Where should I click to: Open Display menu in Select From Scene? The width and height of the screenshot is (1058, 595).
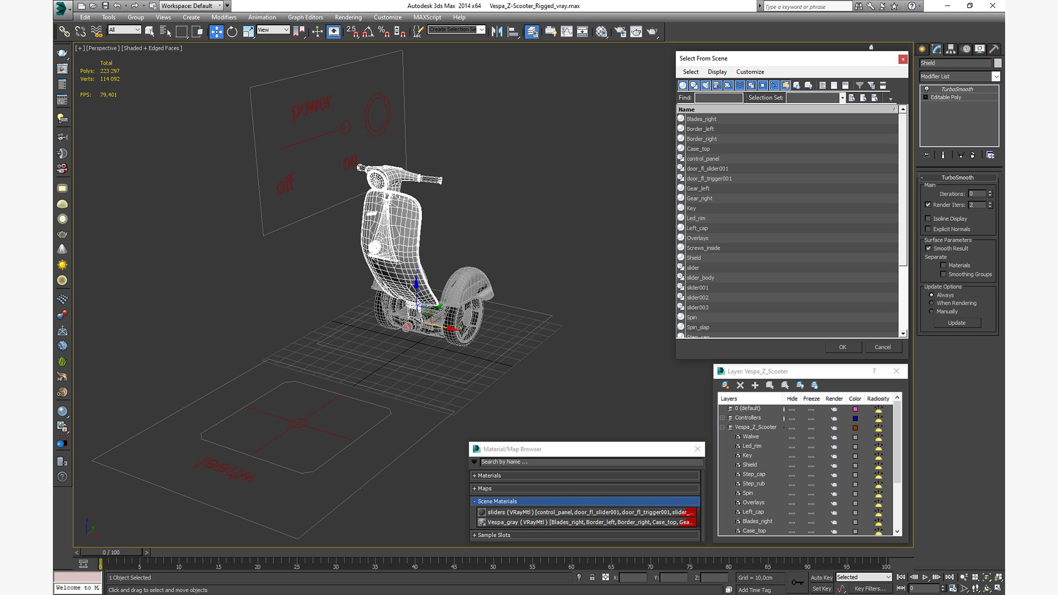pyautogui.click(x=717, y=72)
